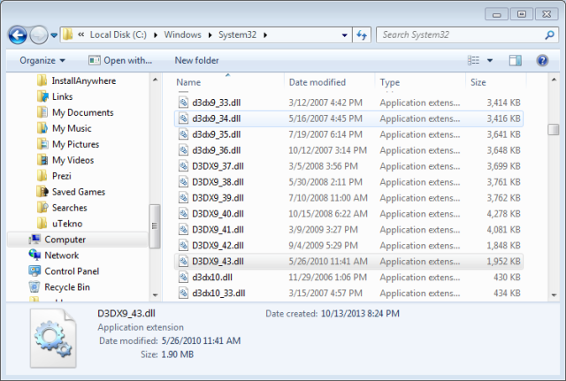This screenshot has width=566, height=381.
Task: Select System32 in the address path
Action: [x=237, y=34]
